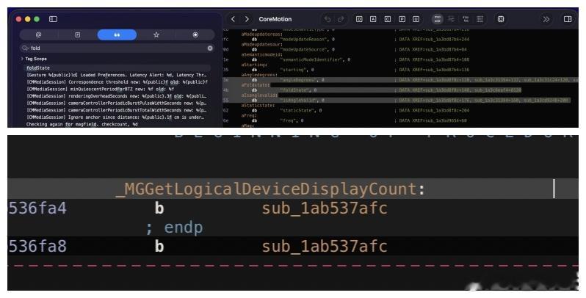Viewport: 586px width, 298px height.
Task: Switch to assembly view mode
Action: point(437,19)
